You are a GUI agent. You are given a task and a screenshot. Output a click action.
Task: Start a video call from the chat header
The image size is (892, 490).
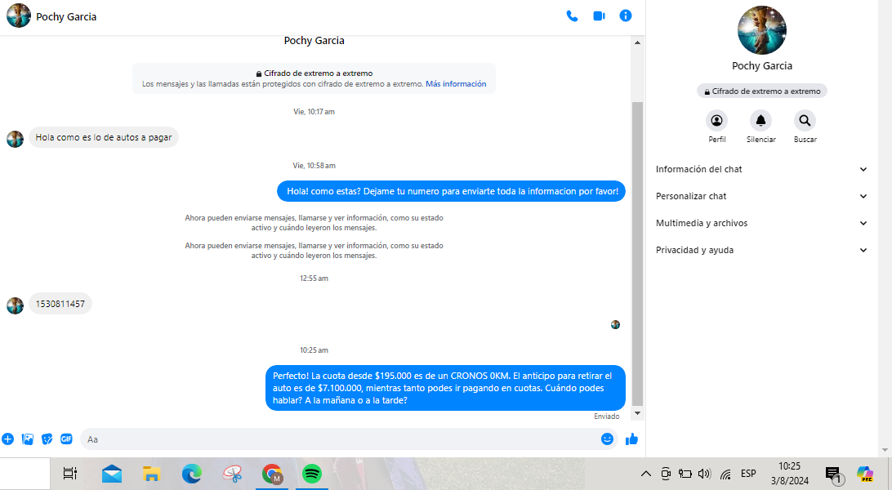[x=599, y=16]
